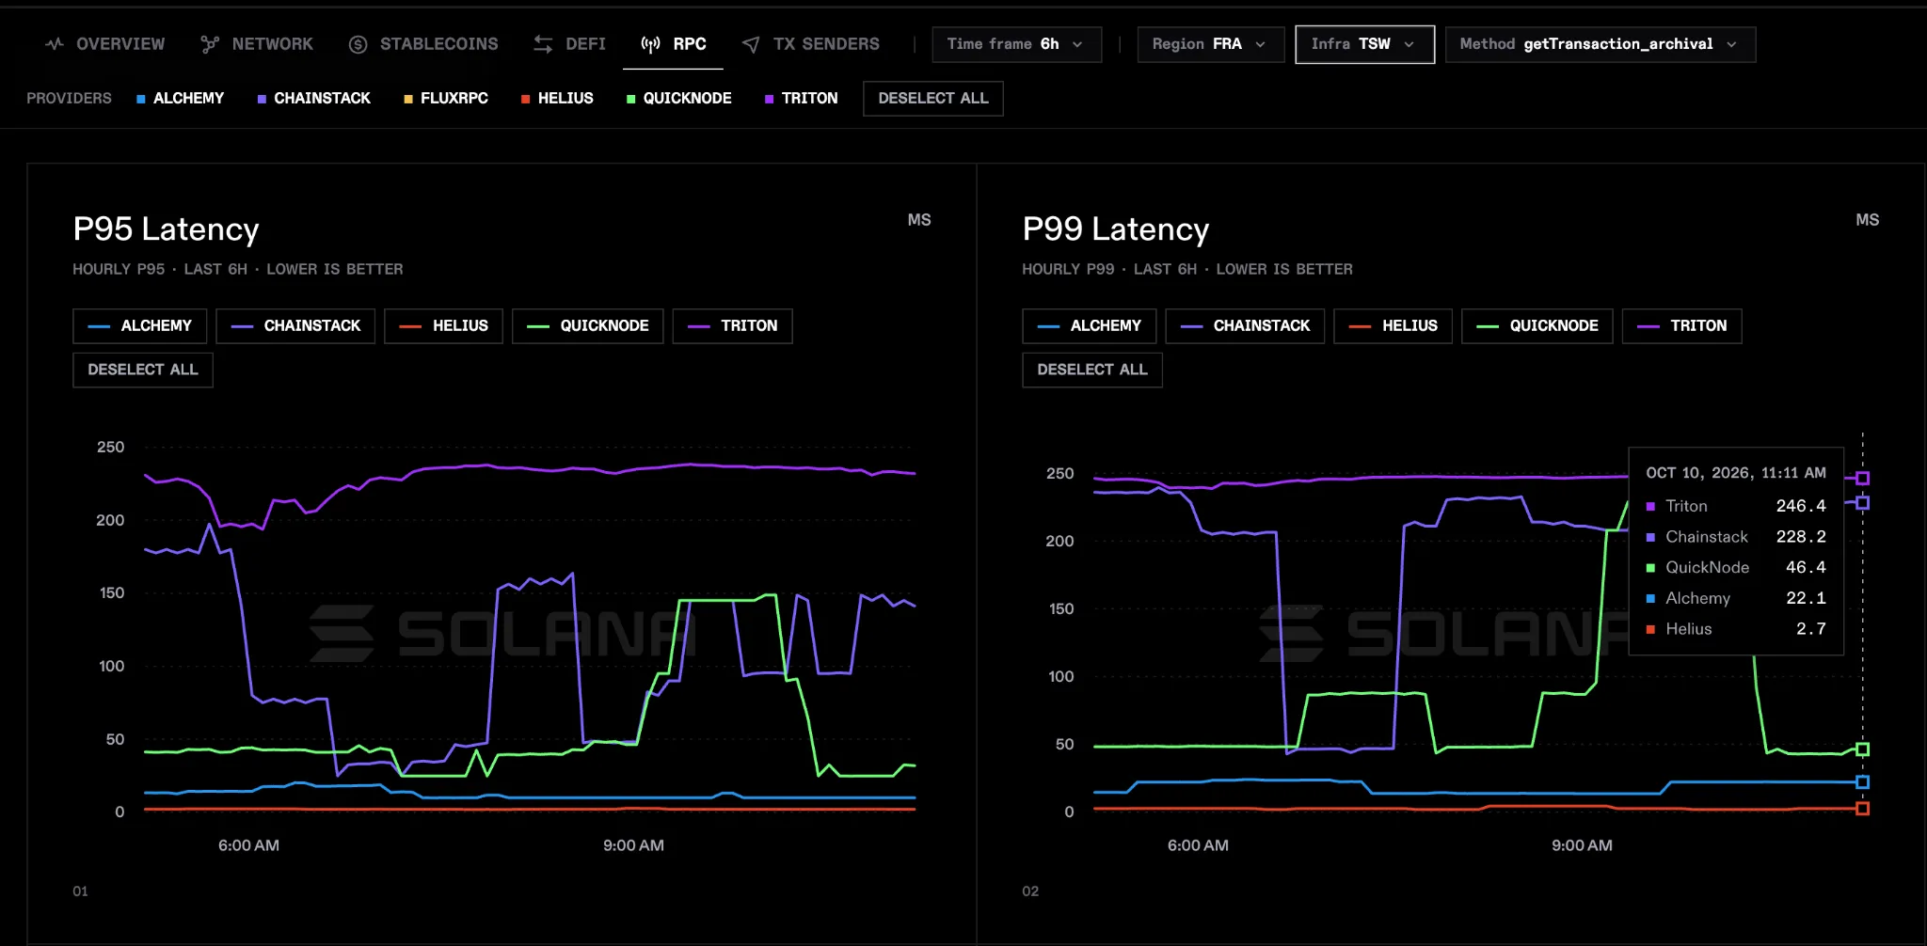Hide Triton series in P99 chart
Viewport: 1927px width, 946px height.
click(1681, 325)
